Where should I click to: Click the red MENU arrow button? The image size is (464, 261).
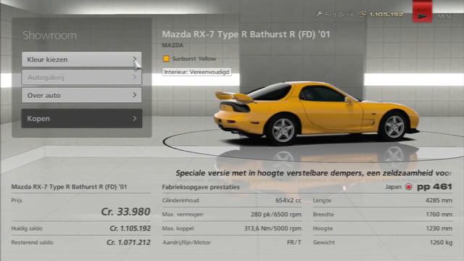pyautogui.click(x=422, y=12)
